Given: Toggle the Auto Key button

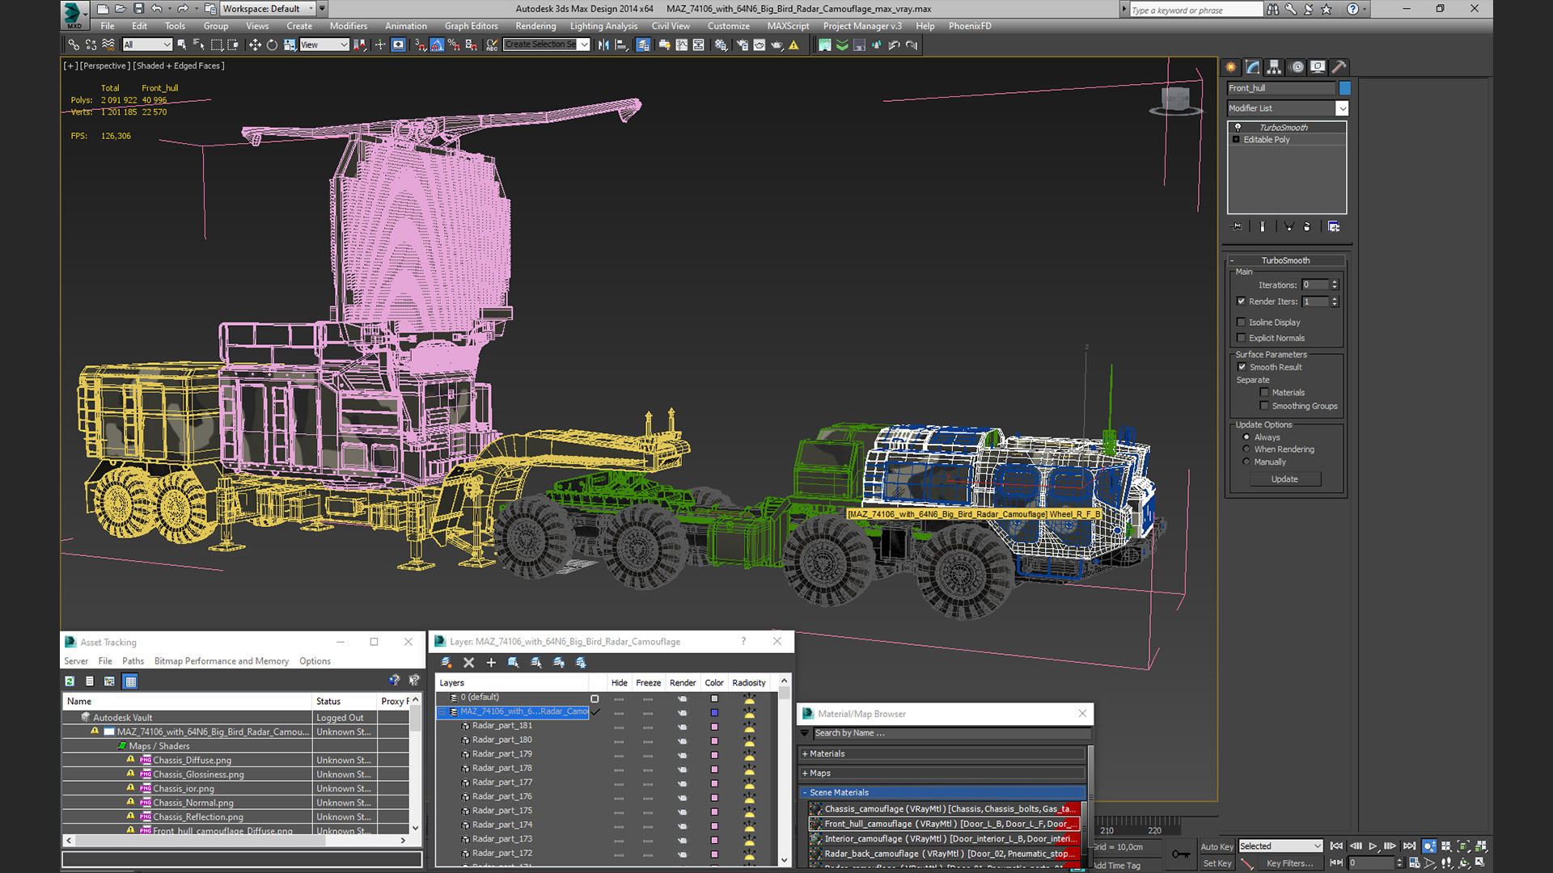Looking at the screenshot, I should coord(1217,847).
